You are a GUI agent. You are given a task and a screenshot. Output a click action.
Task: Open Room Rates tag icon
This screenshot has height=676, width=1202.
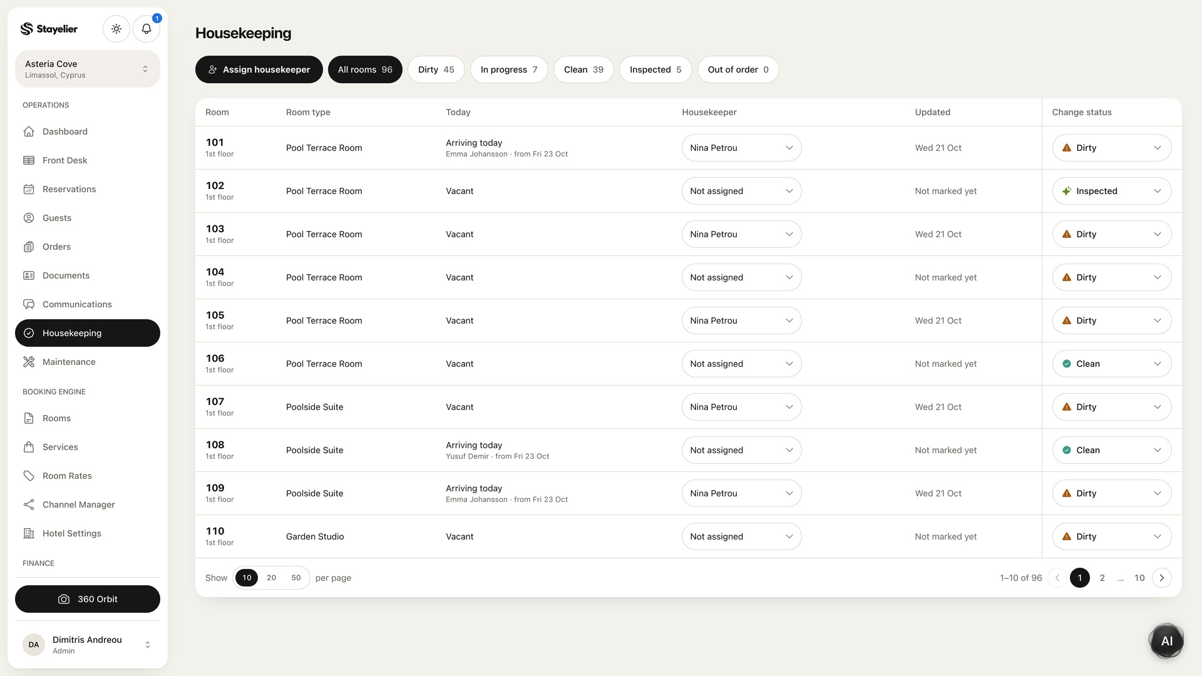pyautogui.click(x=29, y=476)
